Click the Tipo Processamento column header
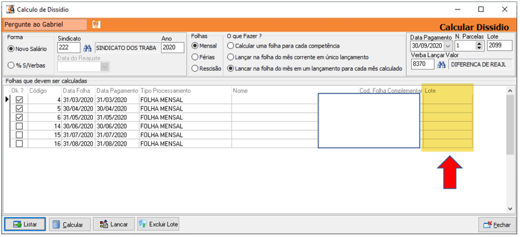This screenshot has height=237, width=520. pyautogui.click(x=185, y=90)
